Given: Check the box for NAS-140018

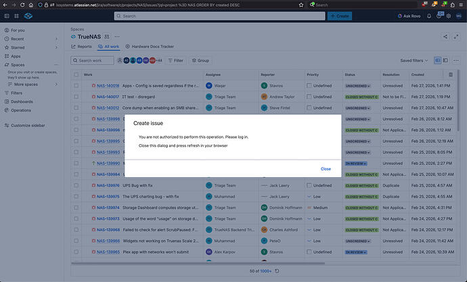Looking at the screenshot, I should (76, 86).
